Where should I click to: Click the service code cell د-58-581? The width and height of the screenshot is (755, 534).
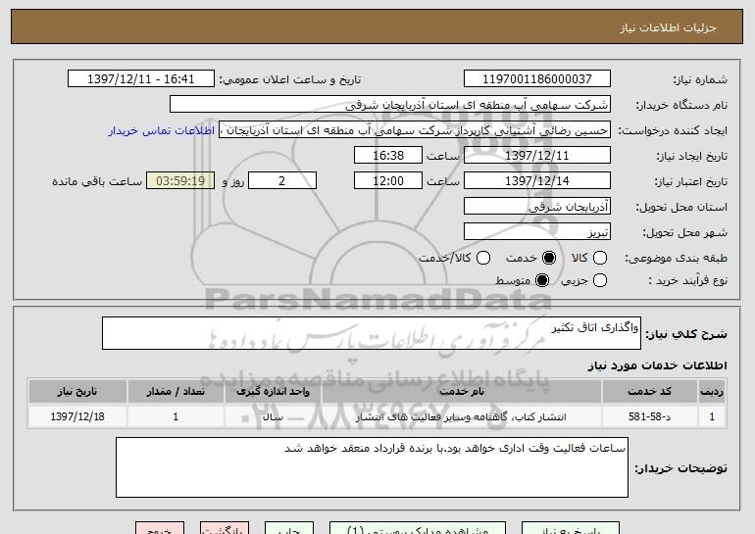click(x=649, y=416)
